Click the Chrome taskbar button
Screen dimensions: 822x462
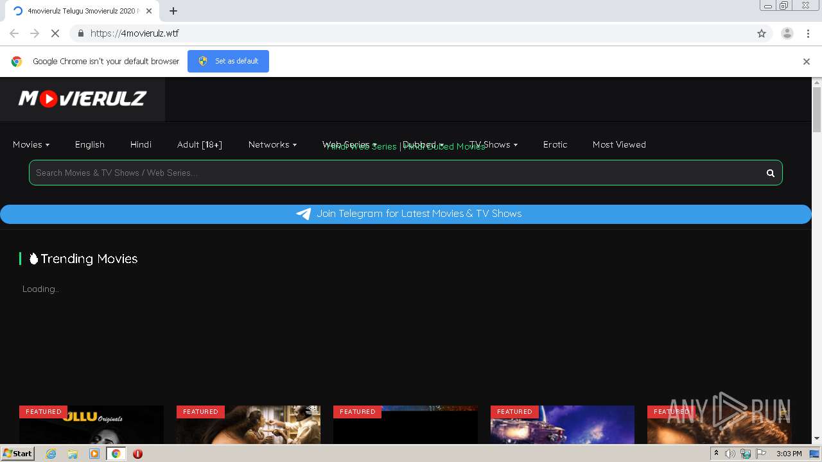click(x=116, y=454)
